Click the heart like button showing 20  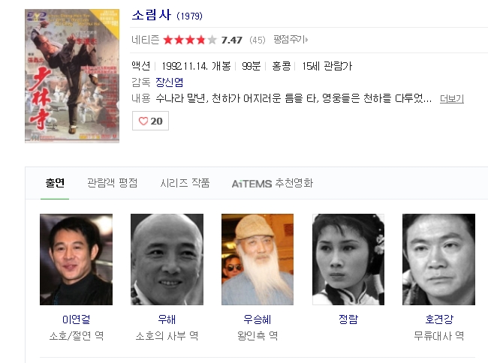click(150, 121)
